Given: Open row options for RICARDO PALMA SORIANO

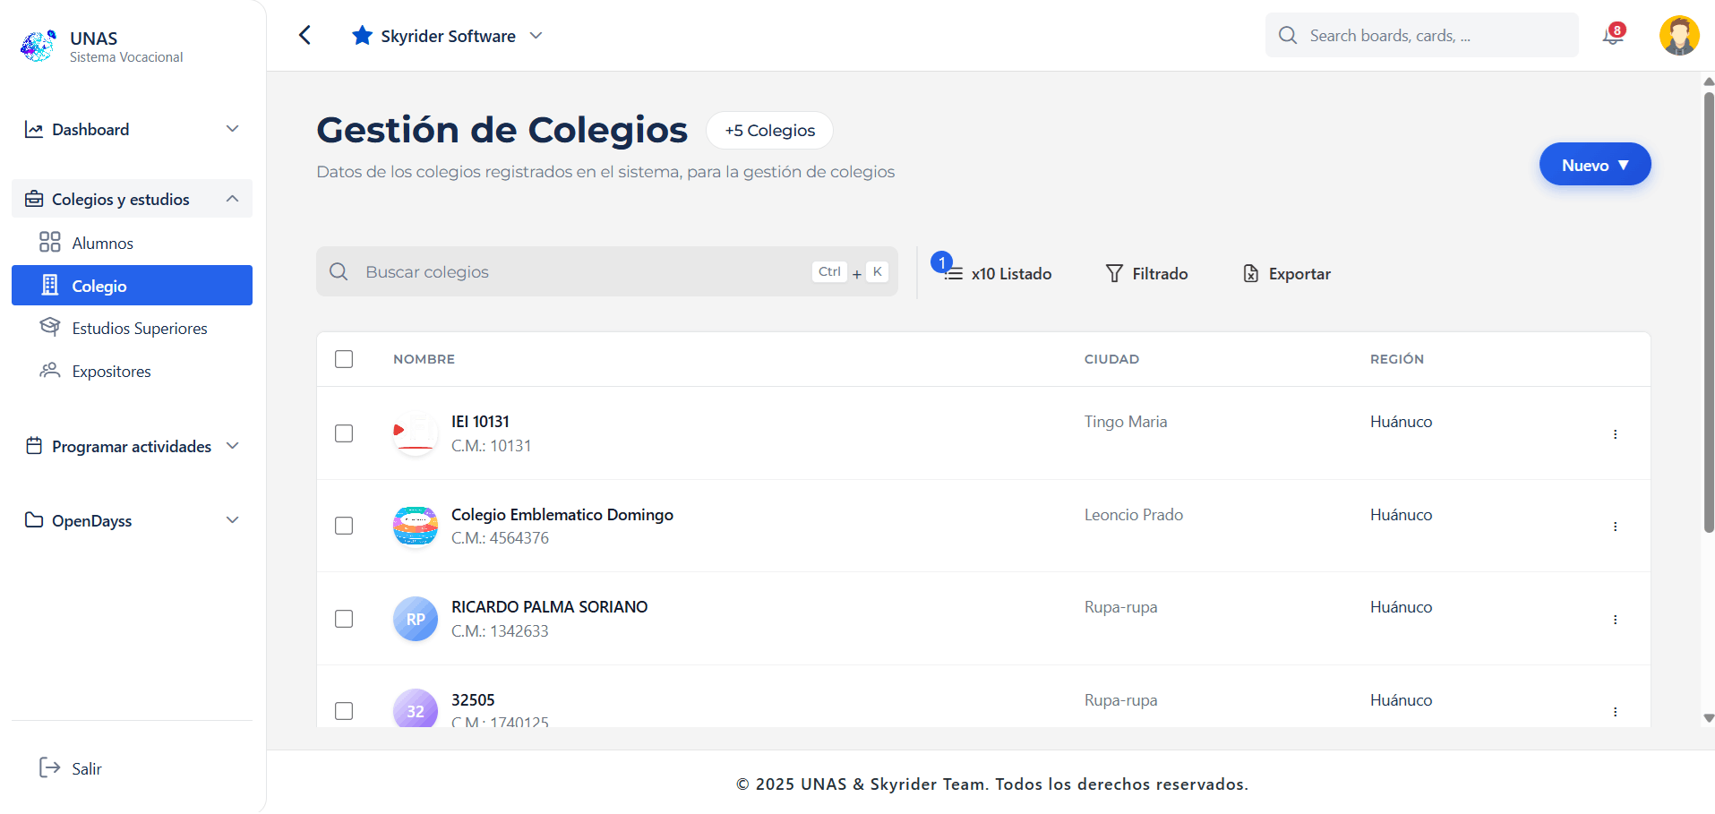Looking at the screenshot, I should coord(1615,620).
